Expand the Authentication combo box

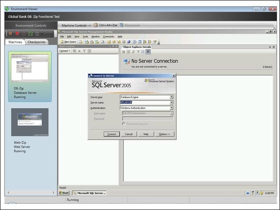pyautogui.click(x=171, y=108)
